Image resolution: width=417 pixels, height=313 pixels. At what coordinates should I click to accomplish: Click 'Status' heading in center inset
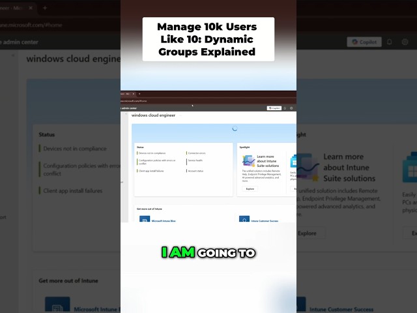coord(140,147)
